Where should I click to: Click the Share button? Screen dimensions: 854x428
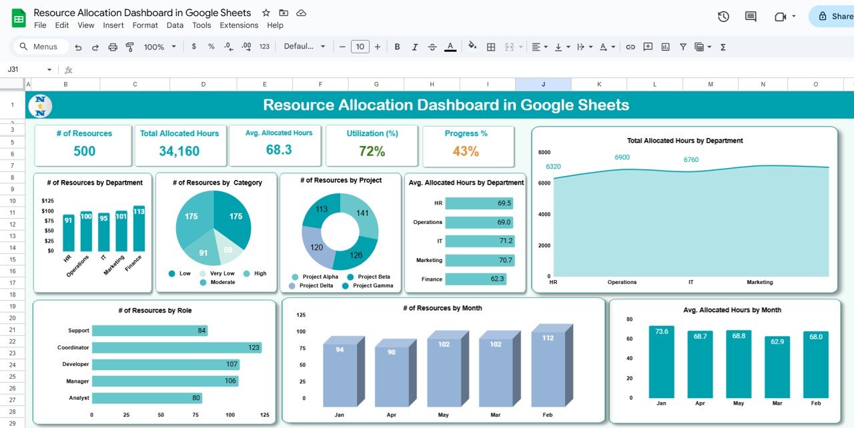coord(834,17)
